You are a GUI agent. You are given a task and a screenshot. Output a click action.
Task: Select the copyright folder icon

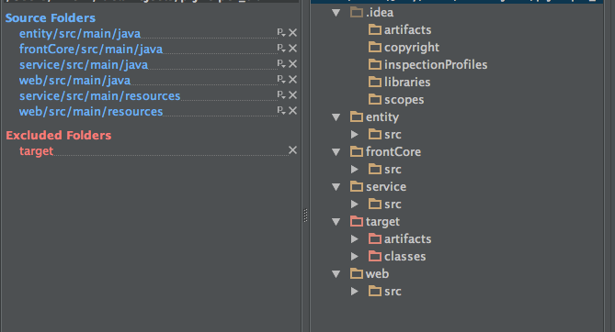pyautogui.click(x=375, y=48)
